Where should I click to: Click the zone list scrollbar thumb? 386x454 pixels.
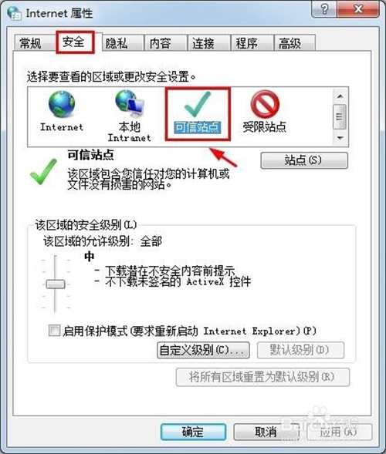click(340, 116)
